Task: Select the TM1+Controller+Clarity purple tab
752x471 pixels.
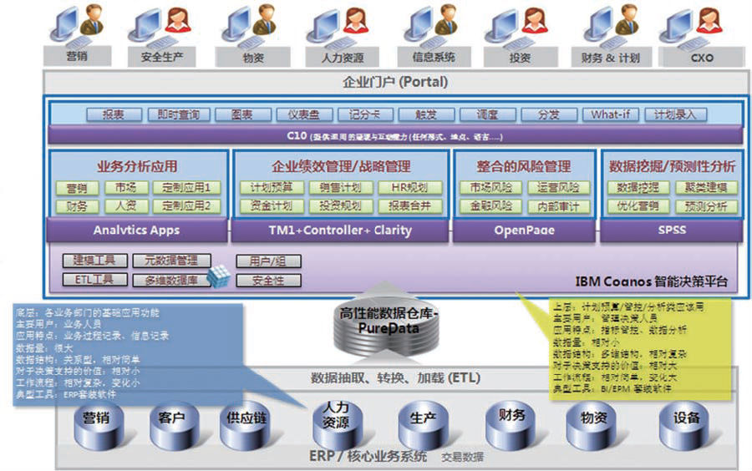Action: pos(340,230)
